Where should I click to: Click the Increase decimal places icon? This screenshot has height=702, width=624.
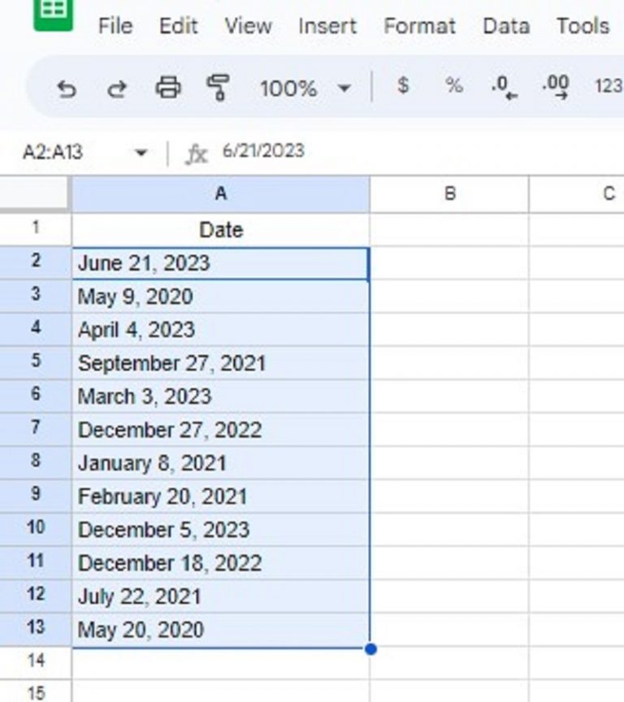[x=556, y=87]
